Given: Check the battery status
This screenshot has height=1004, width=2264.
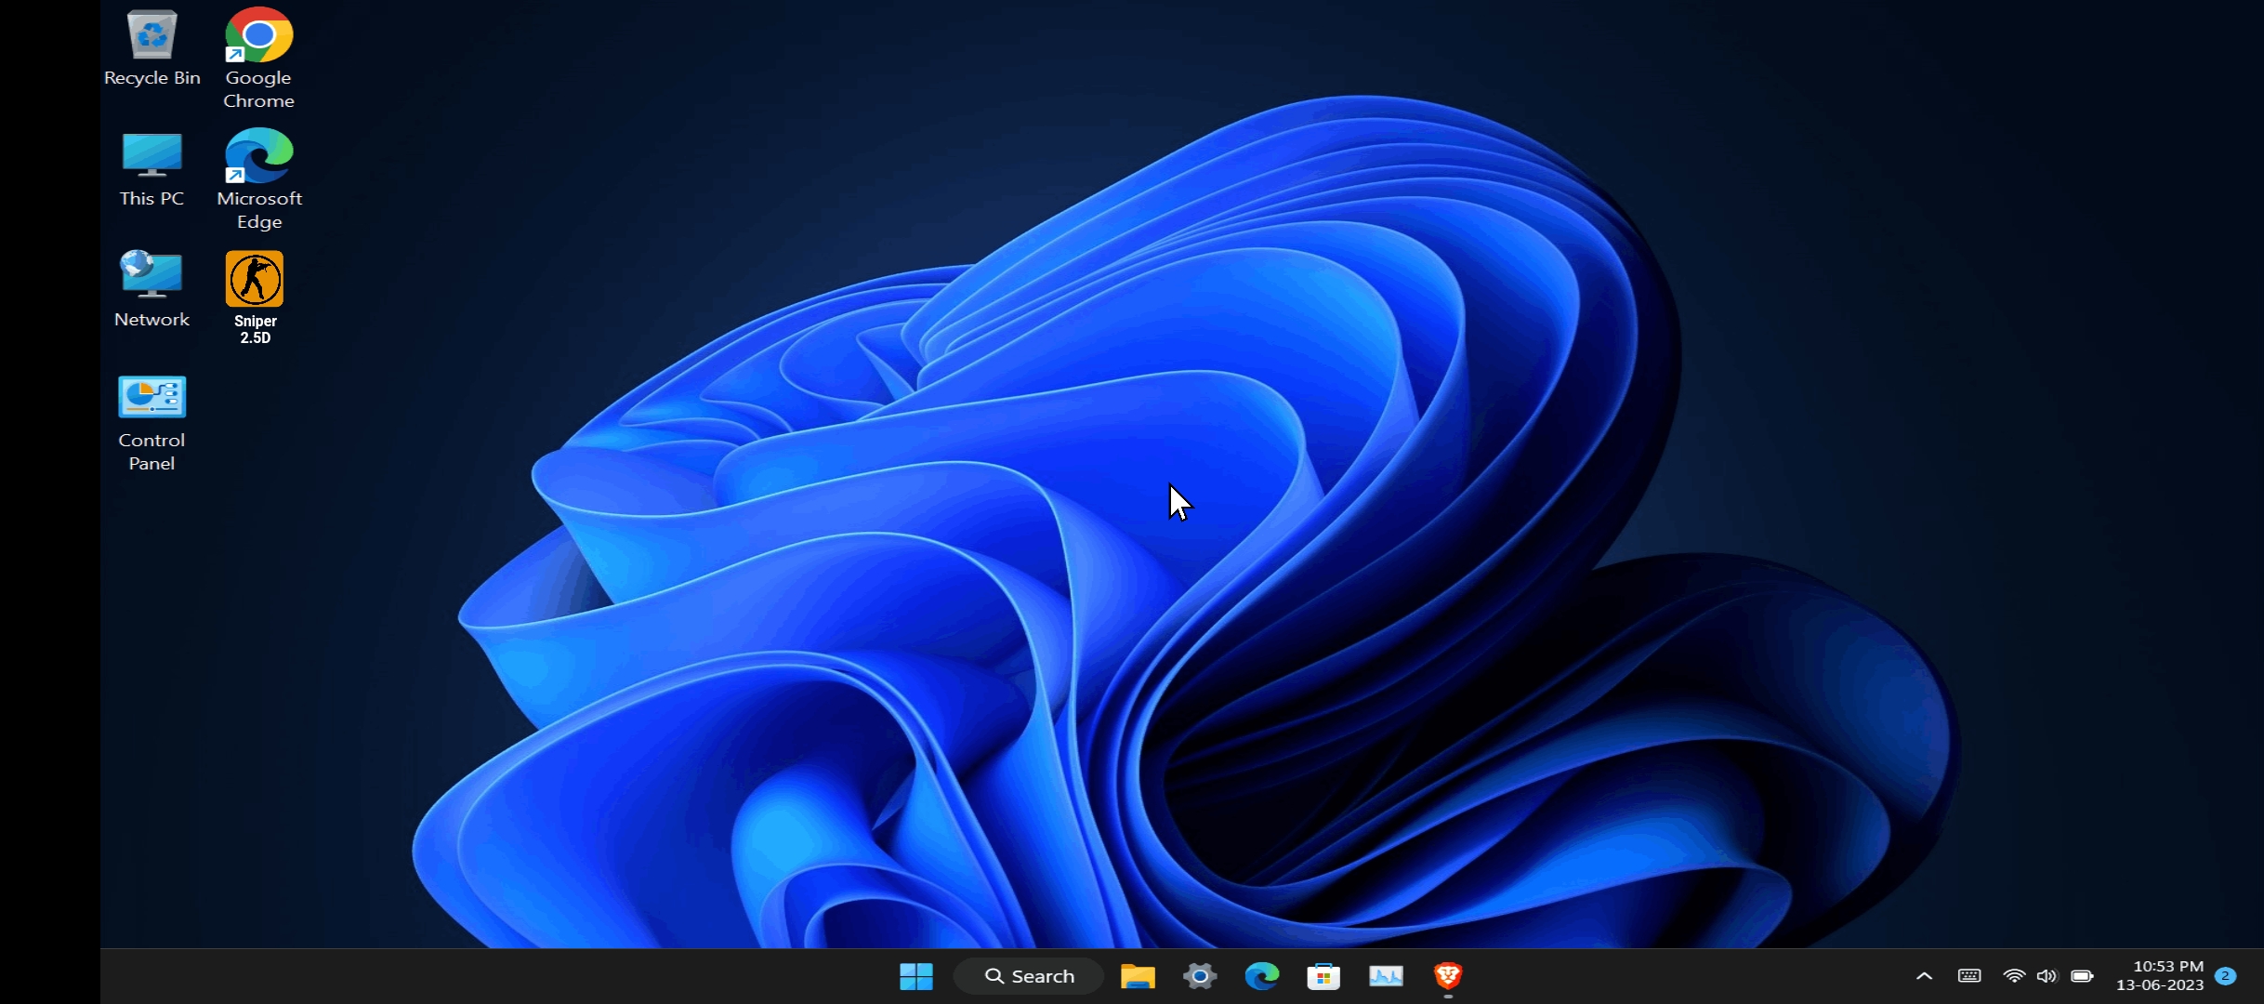Looking at the screenshot, I should [2082, 976].
